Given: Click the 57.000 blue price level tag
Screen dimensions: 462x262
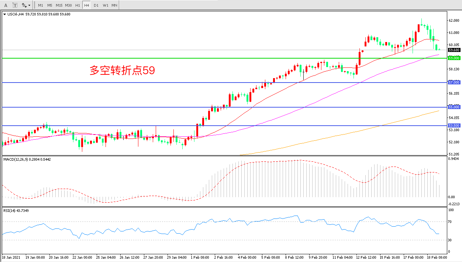Looking at the screenshot, I should 454,82.
